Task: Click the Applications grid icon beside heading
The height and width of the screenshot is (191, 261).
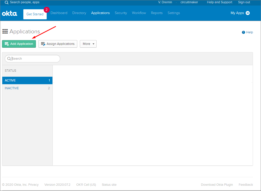Action: point(5,31)
